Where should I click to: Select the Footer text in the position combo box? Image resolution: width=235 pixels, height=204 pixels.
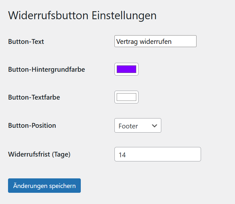pyautogui.click(x=128, y=126)
